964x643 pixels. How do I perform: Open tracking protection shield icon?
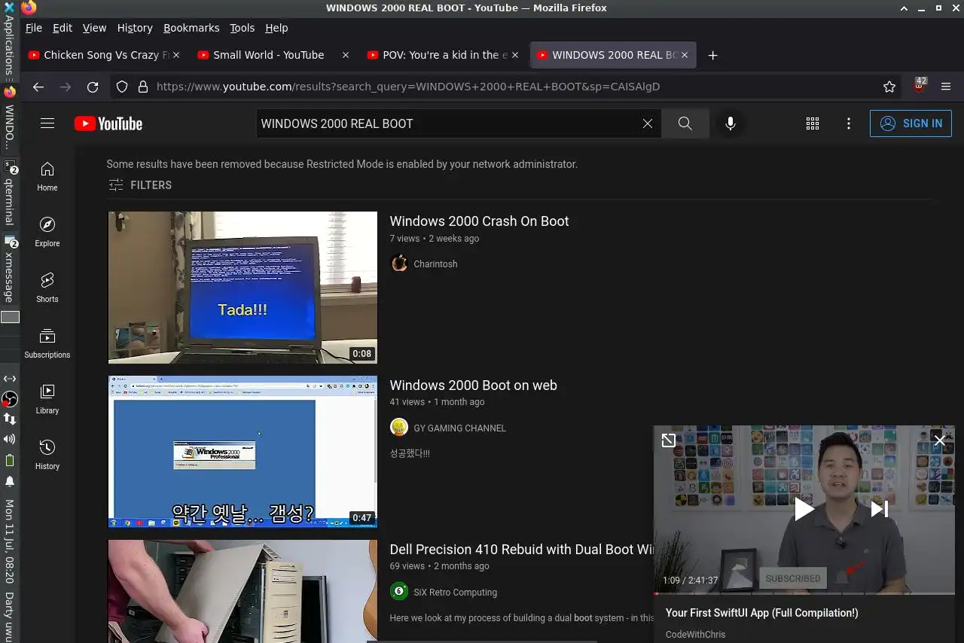click(123, 87)
